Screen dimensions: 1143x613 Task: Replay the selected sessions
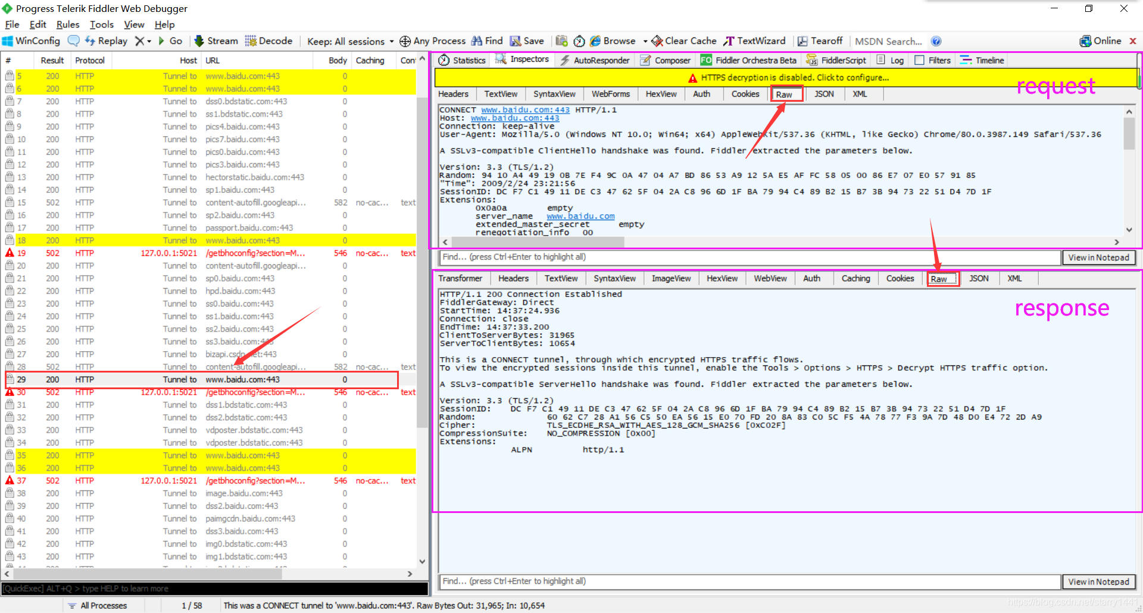tap(106, 41)
